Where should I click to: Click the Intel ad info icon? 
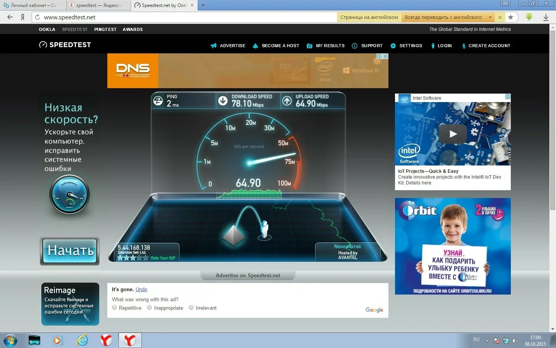point(508,97)
